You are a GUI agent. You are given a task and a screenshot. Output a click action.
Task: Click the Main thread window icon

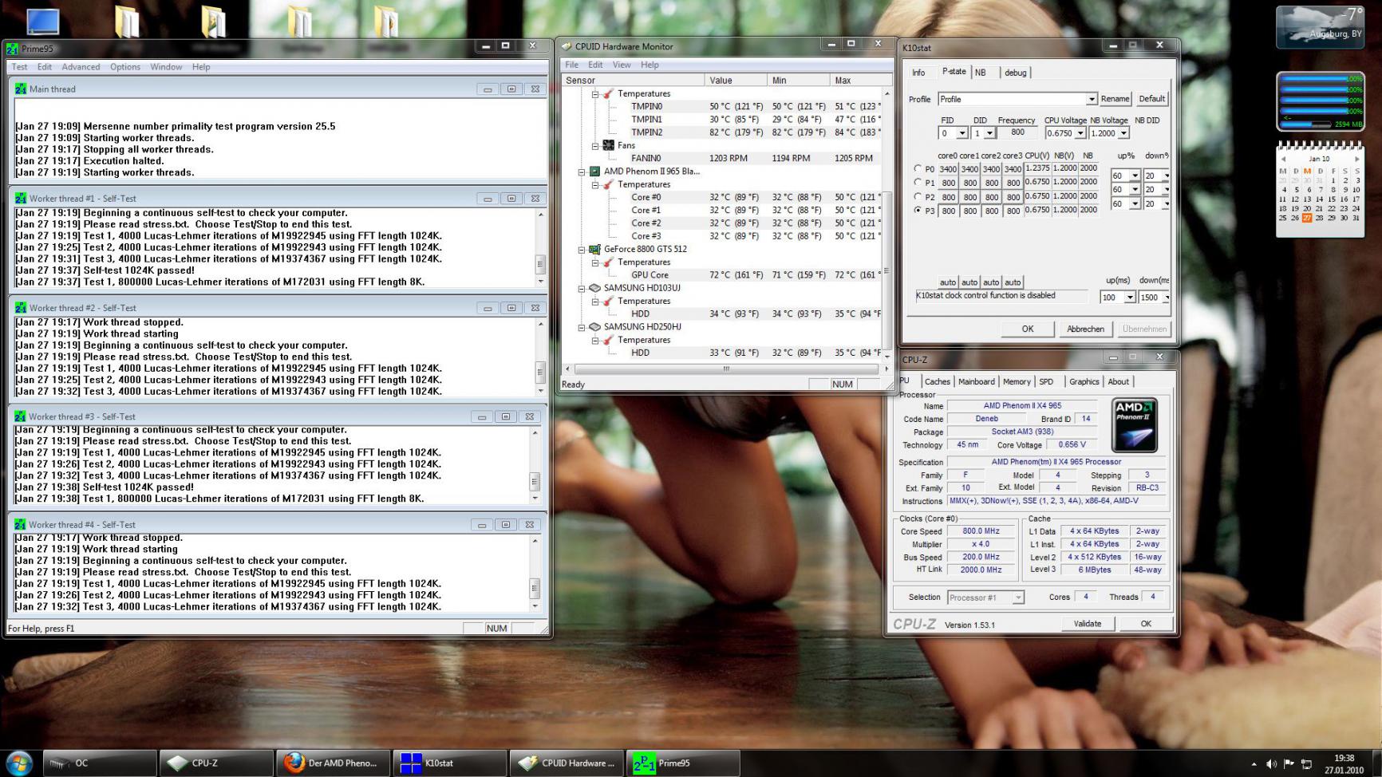point(21,89)
